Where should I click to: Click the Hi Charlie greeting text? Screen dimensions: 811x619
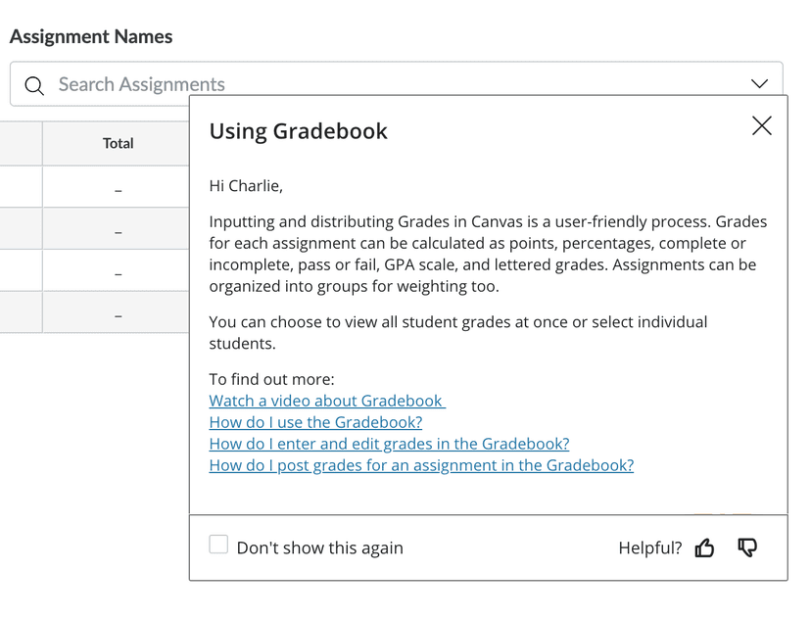[246, 184]
